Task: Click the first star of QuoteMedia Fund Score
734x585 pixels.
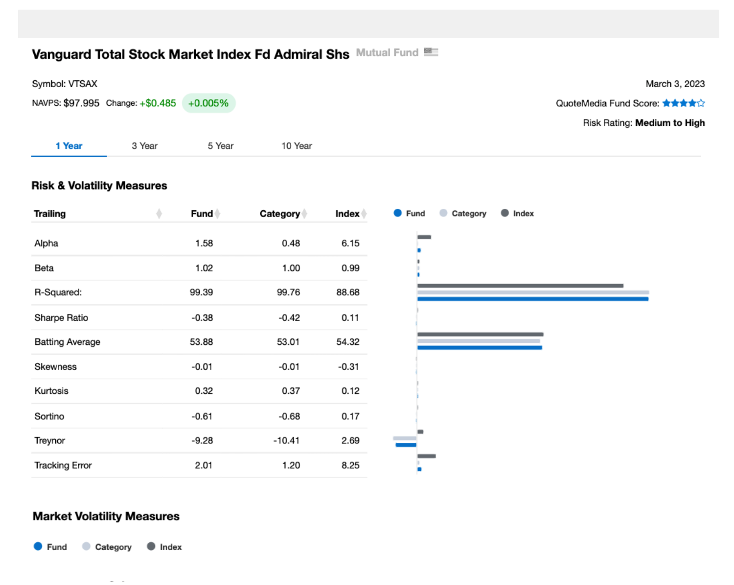Action: point(667,103)
